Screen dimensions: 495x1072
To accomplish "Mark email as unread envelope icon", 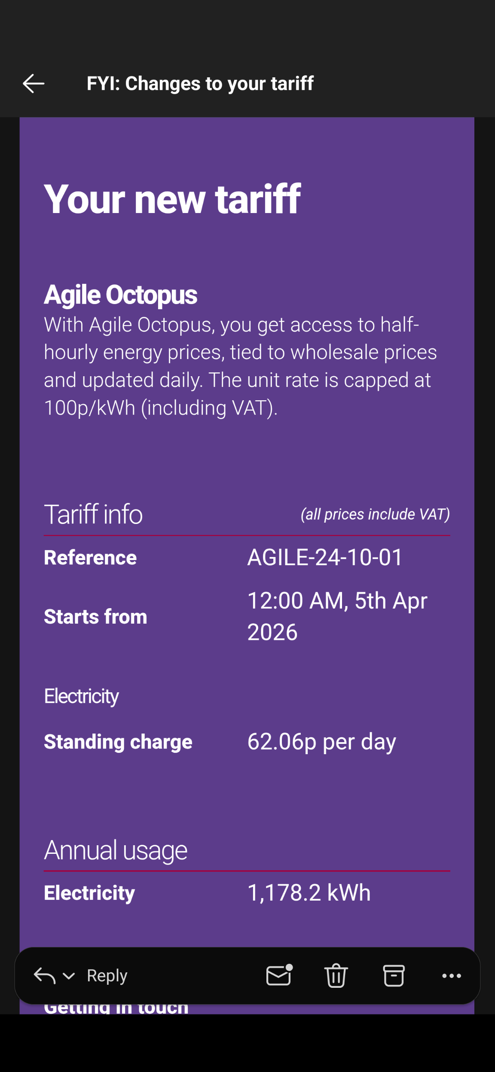I will (279, 975).
